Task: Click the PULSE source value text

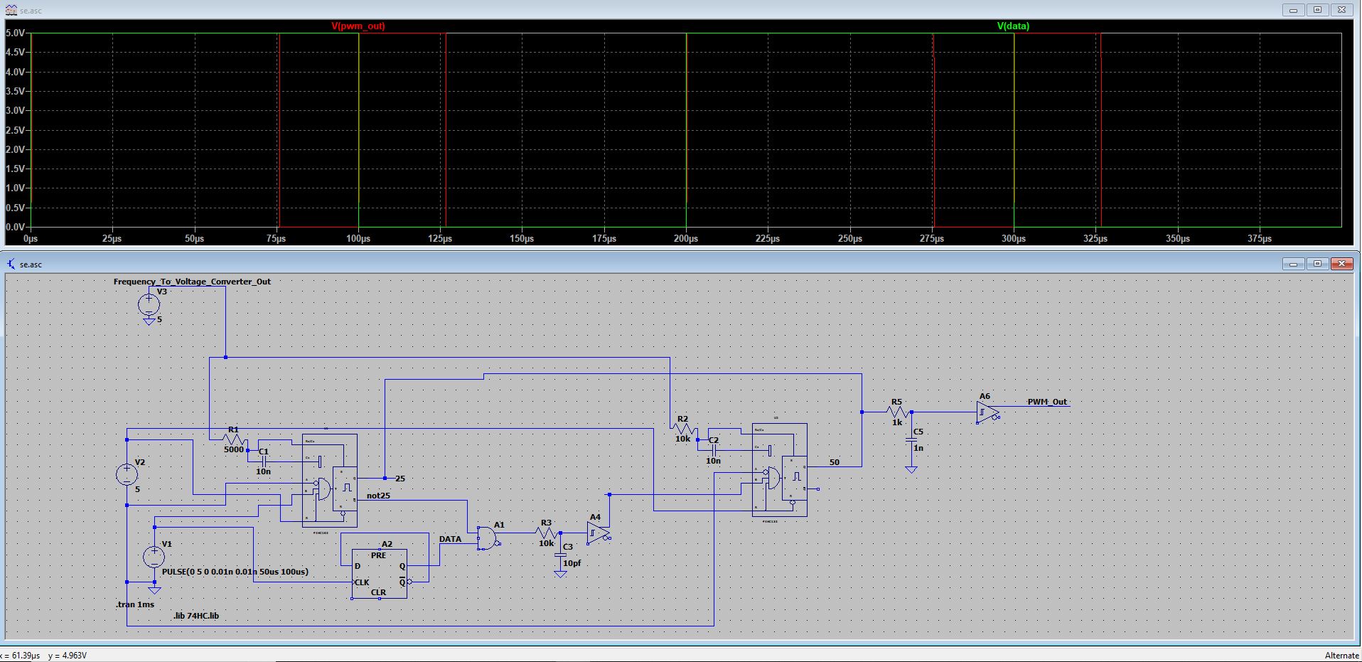Action: pyautogui.click(x=235, y=572)
